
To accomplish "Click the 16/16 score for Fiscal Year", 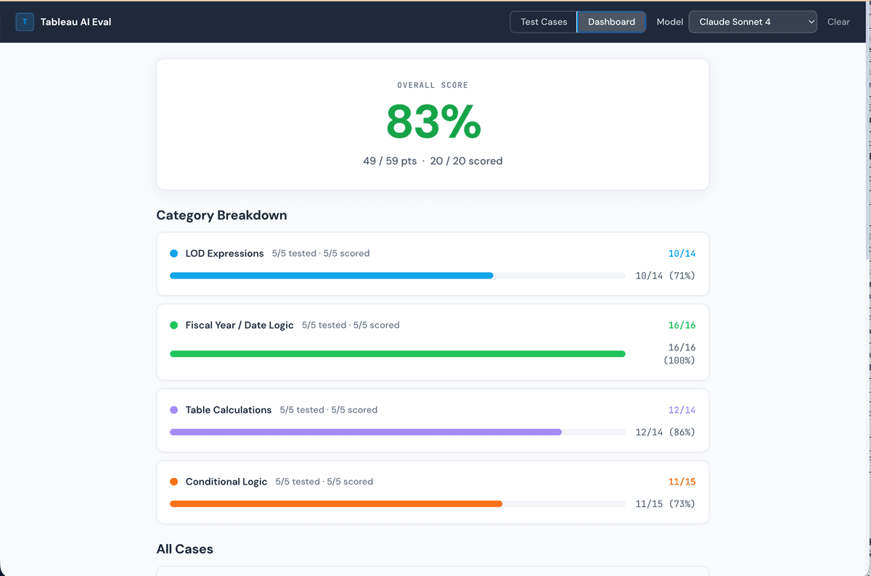I will 682,325.
